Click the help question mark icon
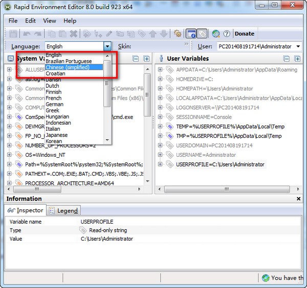Image resolution: width=307 pixels, height=288 pixels. point(227,34)
